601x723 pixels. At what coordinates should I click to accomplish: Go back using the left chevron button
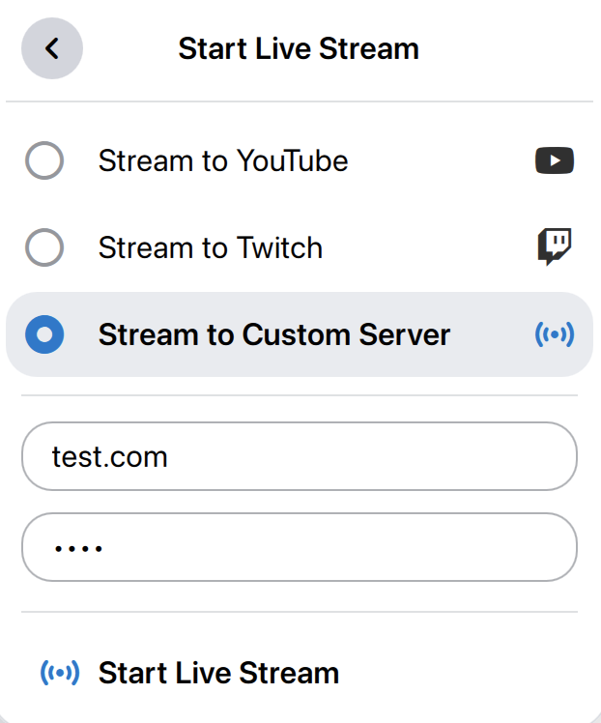[51, 48]
